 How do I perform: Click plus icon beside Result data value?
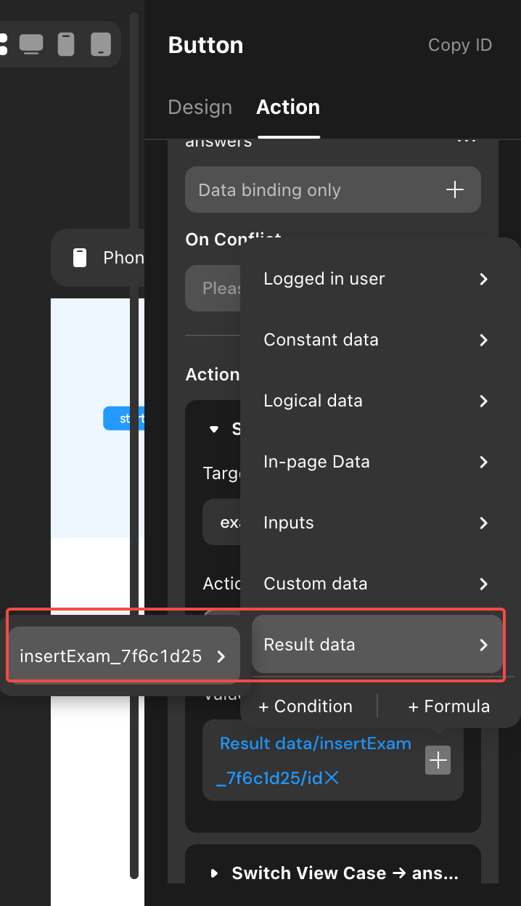pyautogui.click(x=438, y=761)
